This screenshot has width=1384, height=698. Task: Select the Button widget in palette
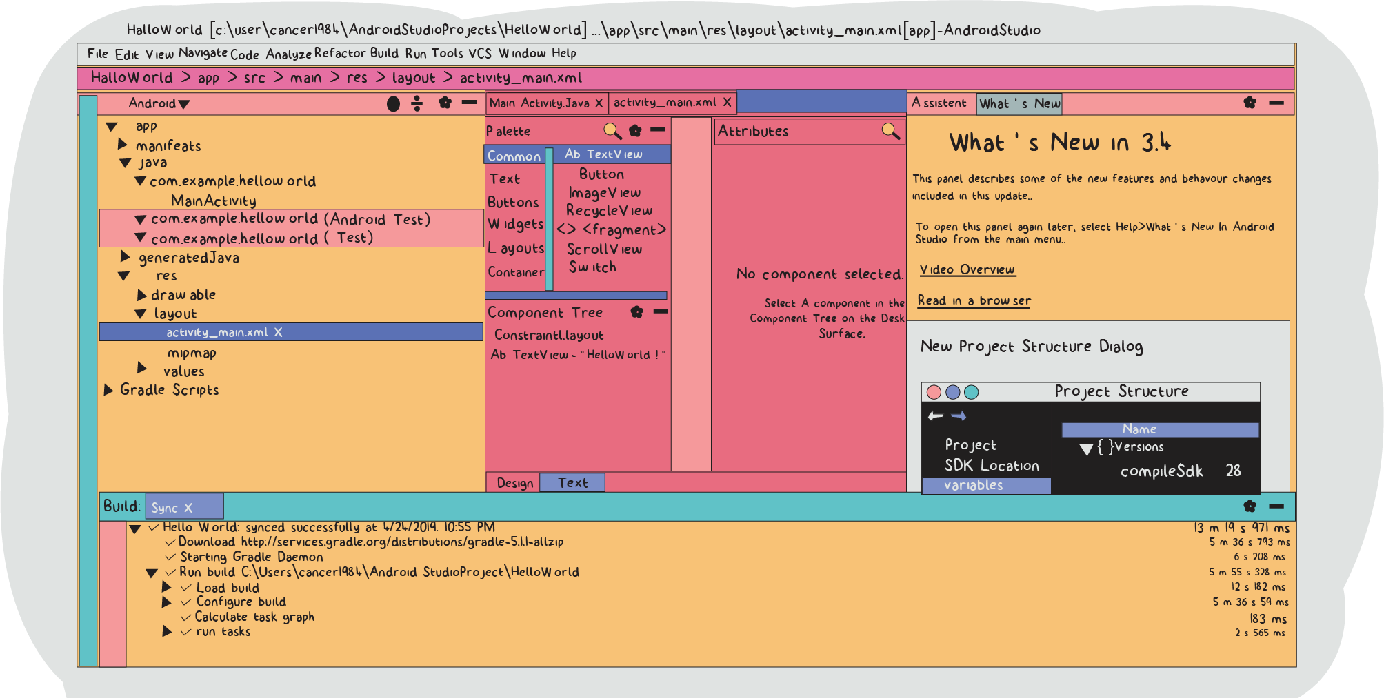601,174
